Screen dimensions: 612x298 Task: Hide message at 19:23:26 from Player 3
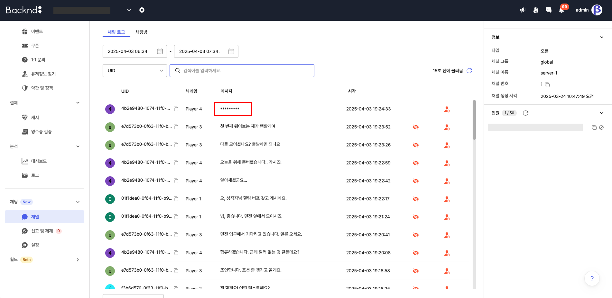tap(416, 145)
